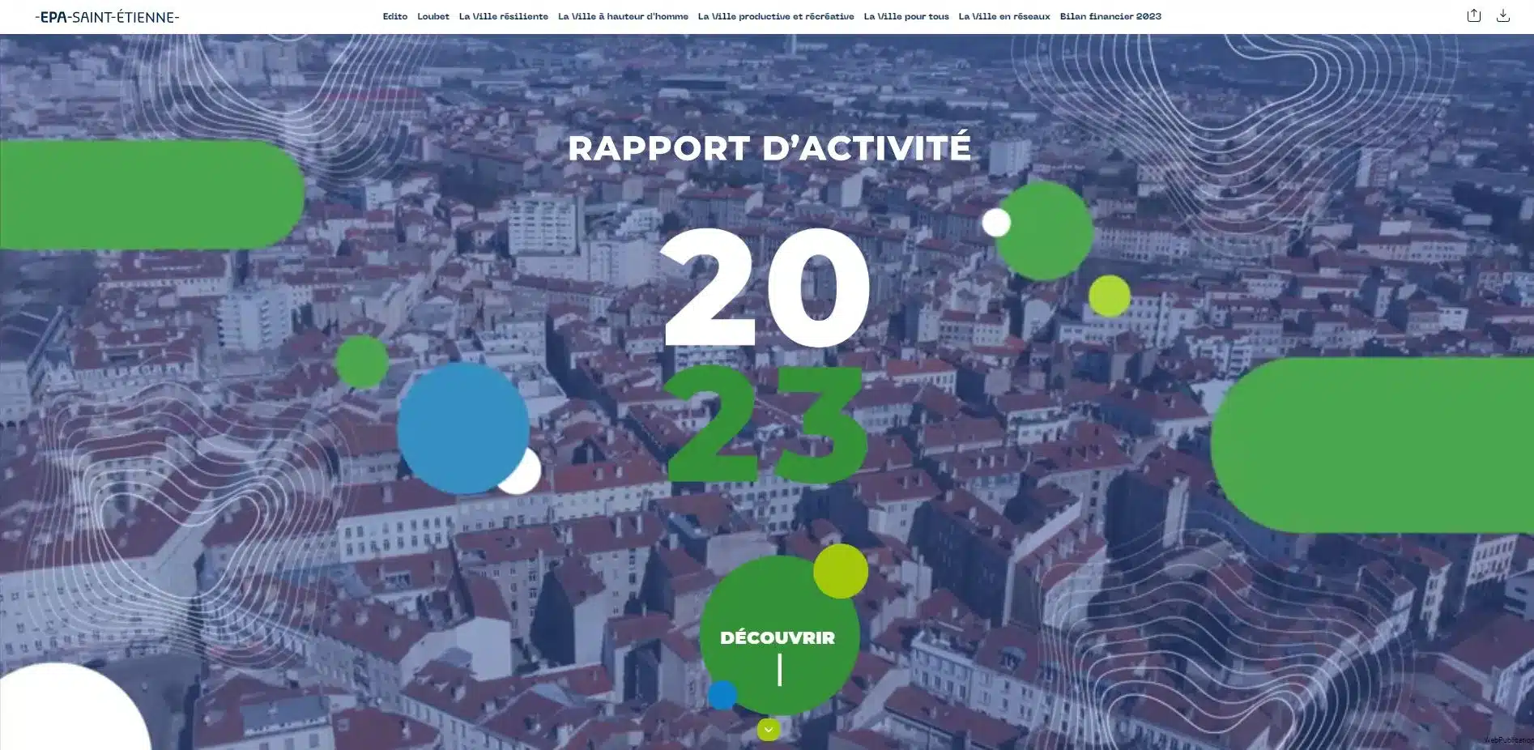The height and width of the screenshot is (750, 1534).
Task: Navigate to La Ville pour tous
Action: [906, 16]
